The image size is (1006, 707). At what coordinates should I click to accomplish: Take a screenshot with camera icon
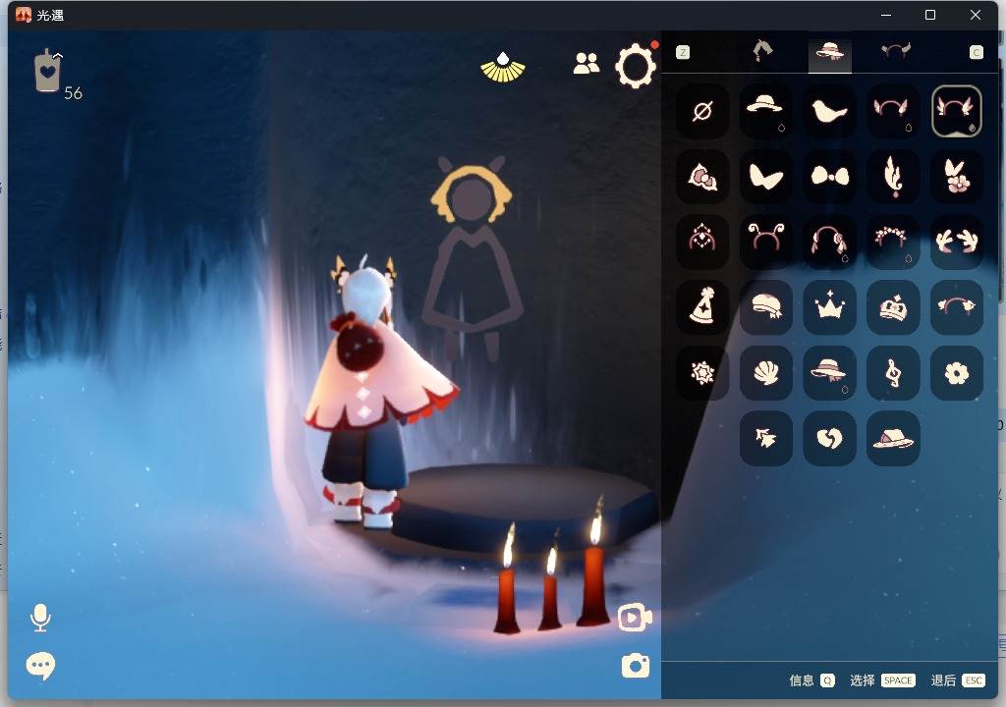tap(636, 666)
